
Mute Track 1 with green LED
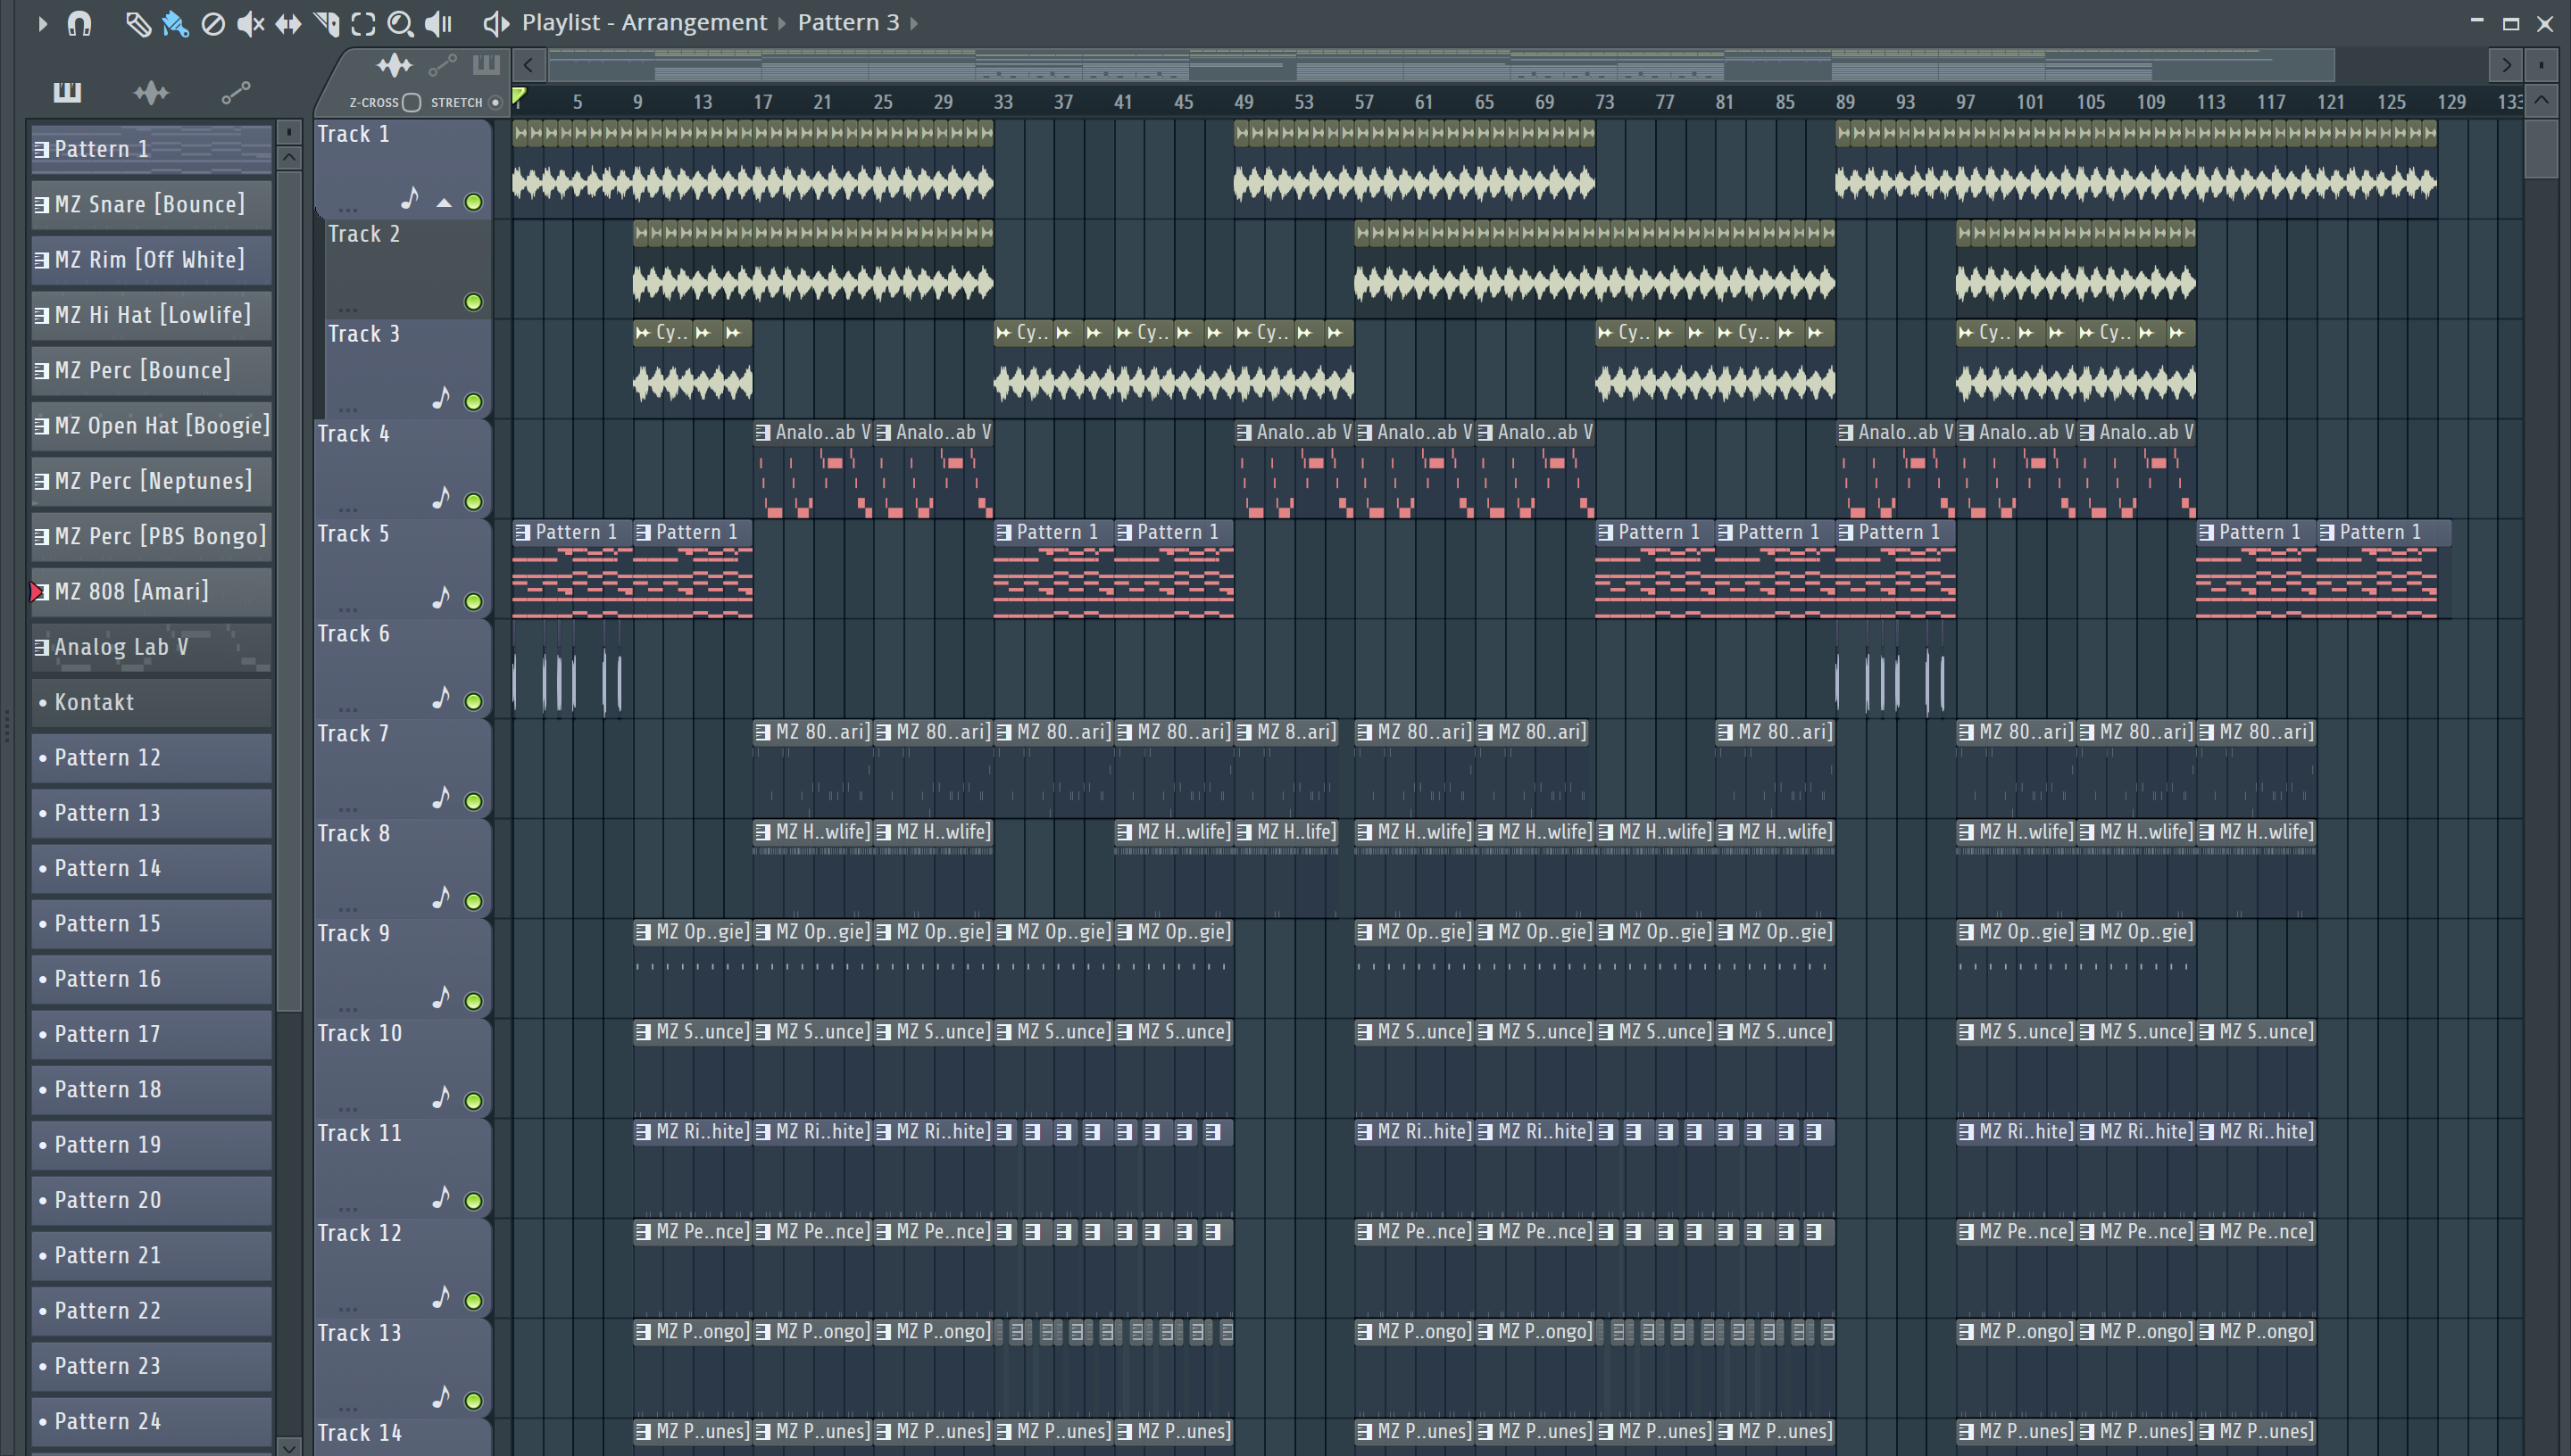[x=473, y=202]
